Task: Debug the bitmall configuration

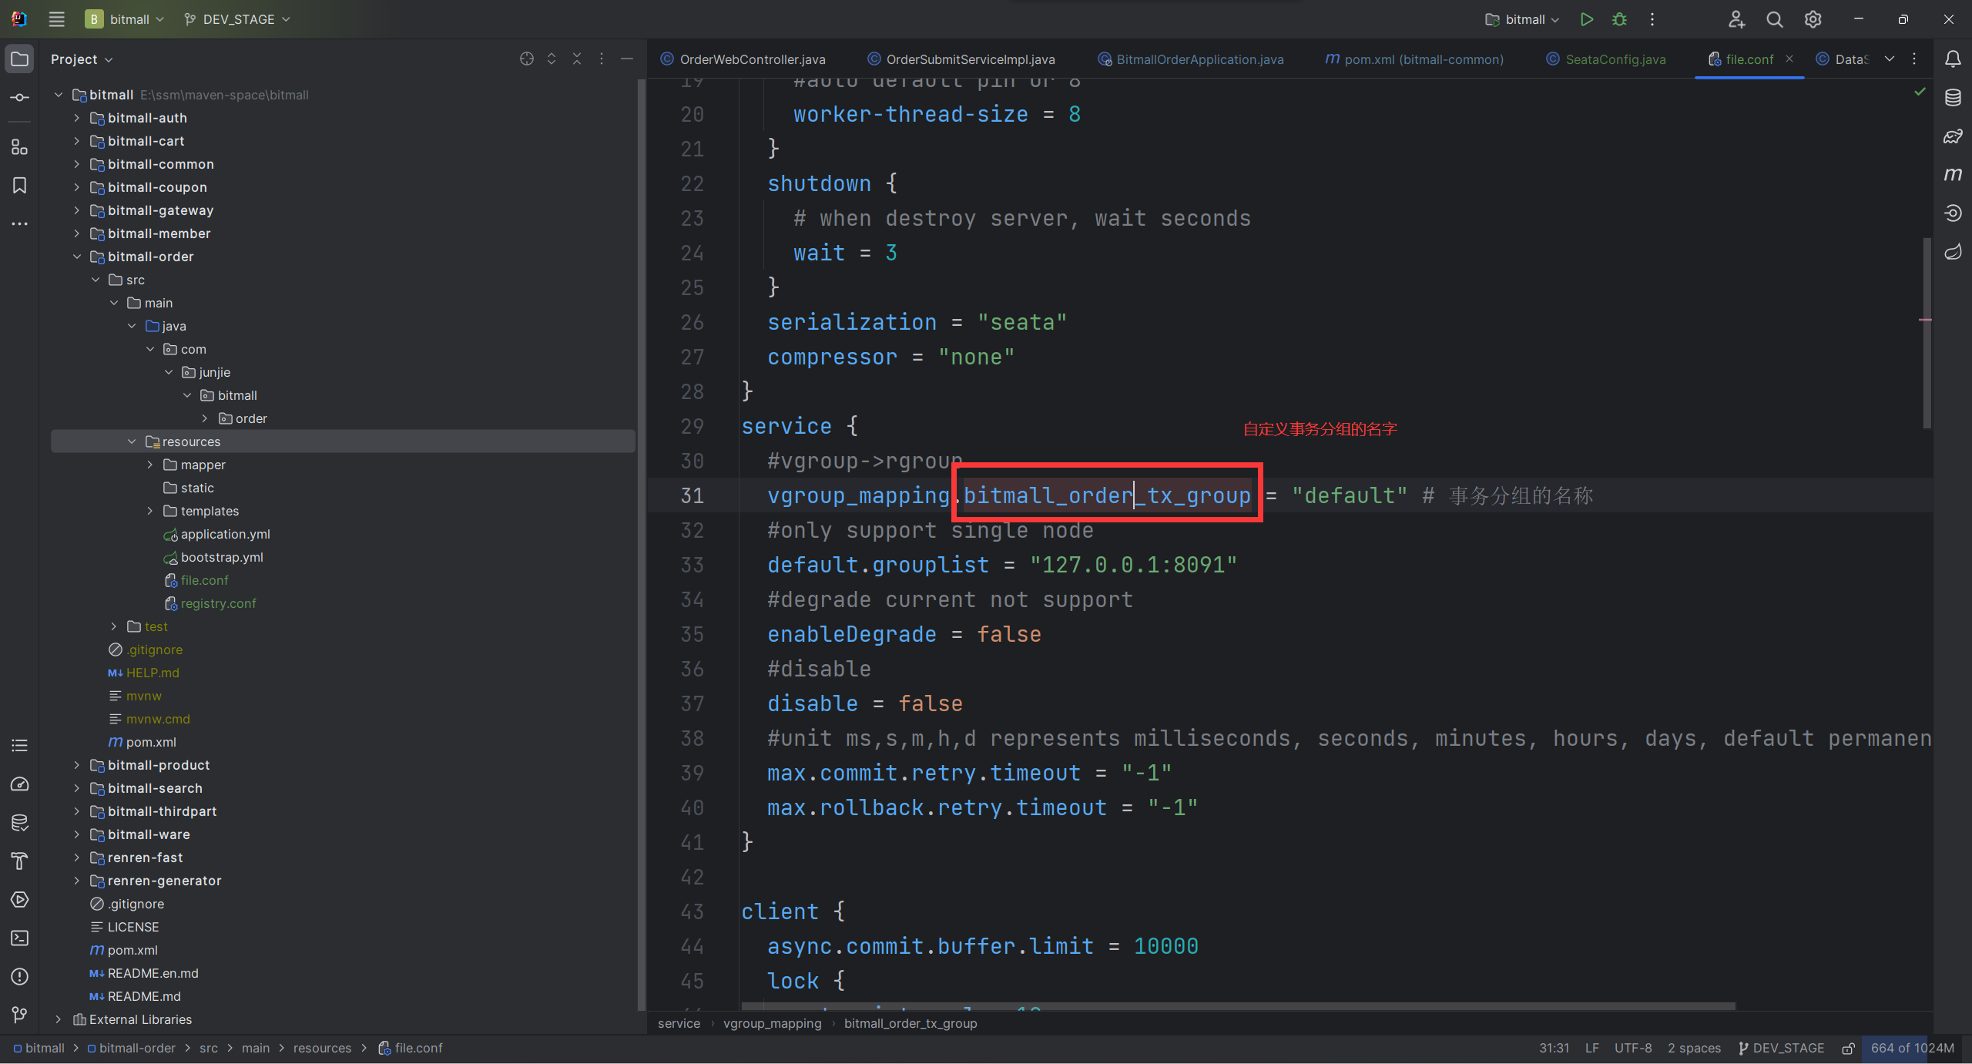Action: click(x=1619, y=19)
